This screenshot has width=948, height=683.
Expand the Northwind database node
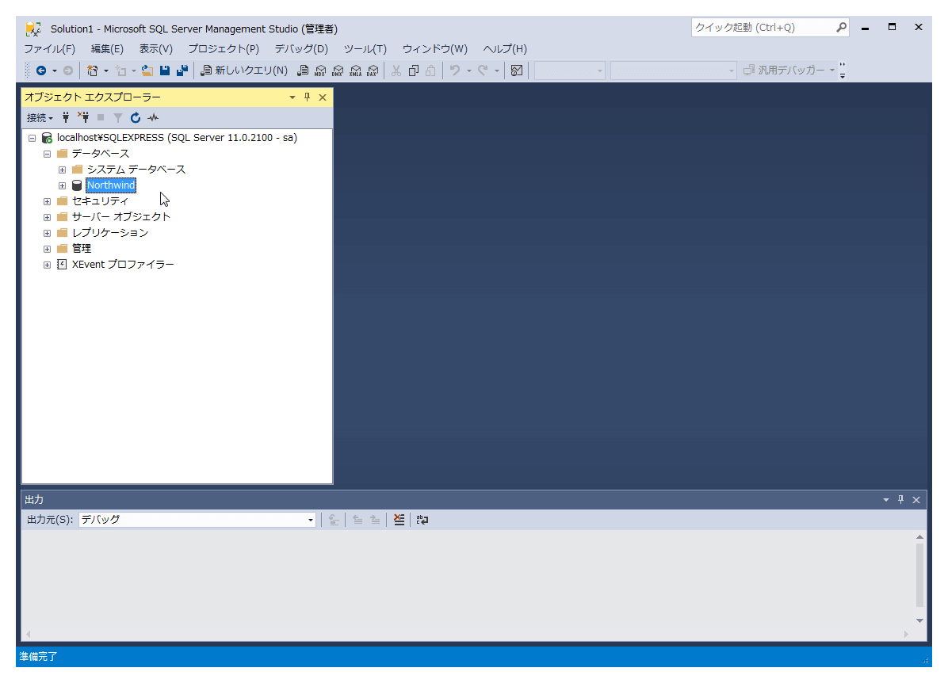click(x=63, y=185)
